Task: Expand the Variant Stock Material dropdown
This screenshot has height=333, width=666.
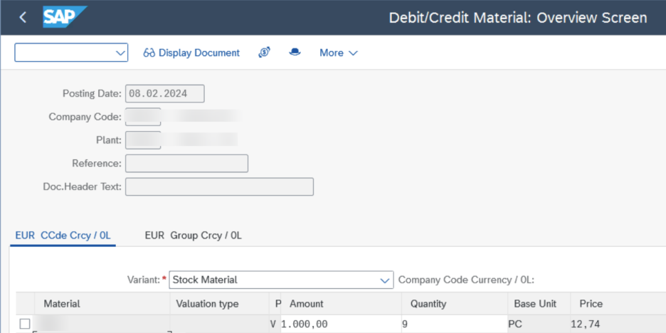Action: click(385, 280)
